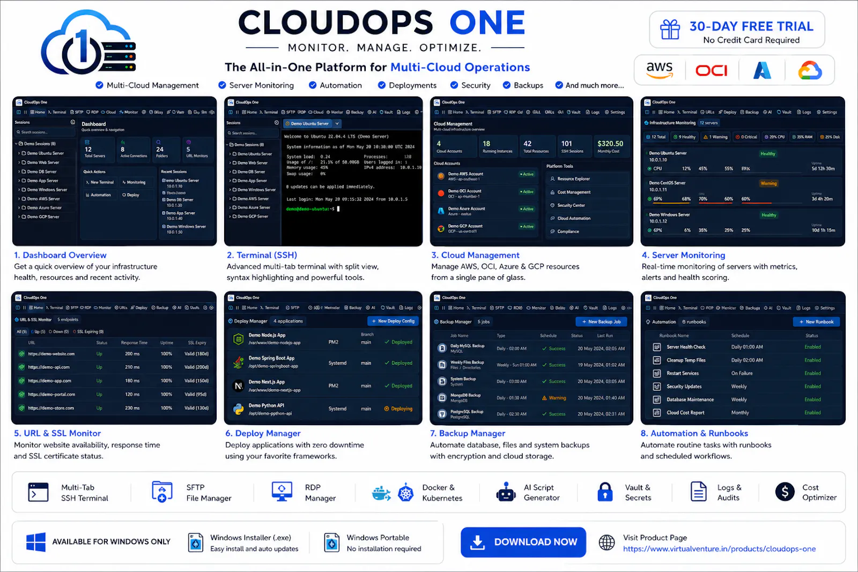Click the Windows logo icon
The image size is (858, 572).
point(36,542)
